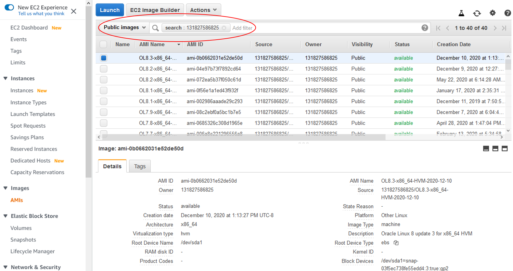
Task: Check the ami-002986aaade29c293 row
Action: click(104, 101)
